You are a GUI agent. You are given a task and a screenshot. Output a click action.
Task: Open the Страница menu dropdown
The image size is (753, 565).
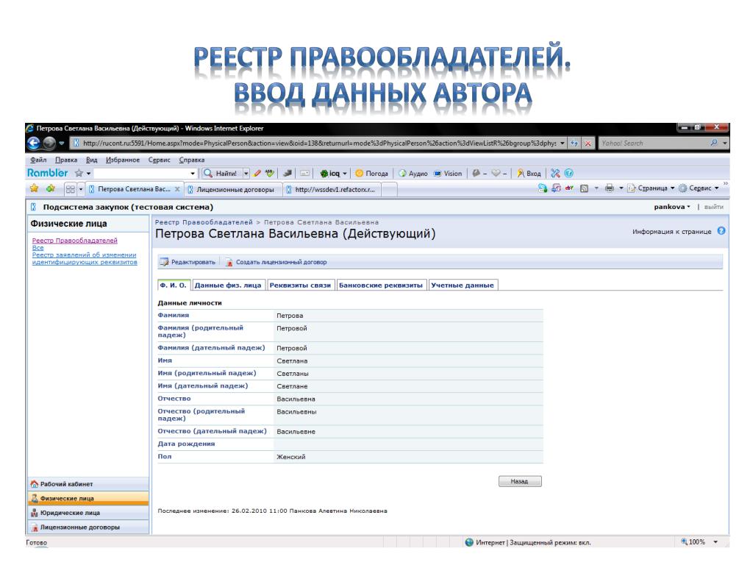(652, 188)
